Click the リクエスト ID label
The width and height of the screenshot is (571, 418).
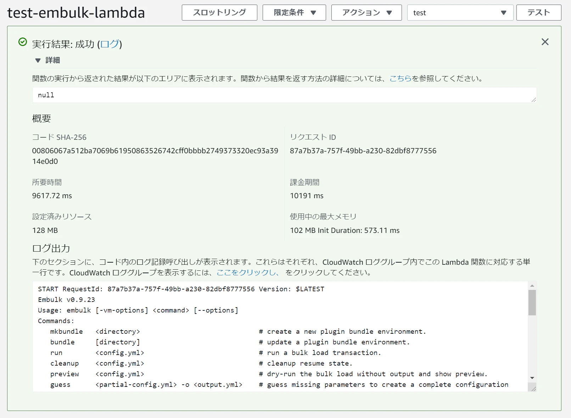tap(313, 137)
